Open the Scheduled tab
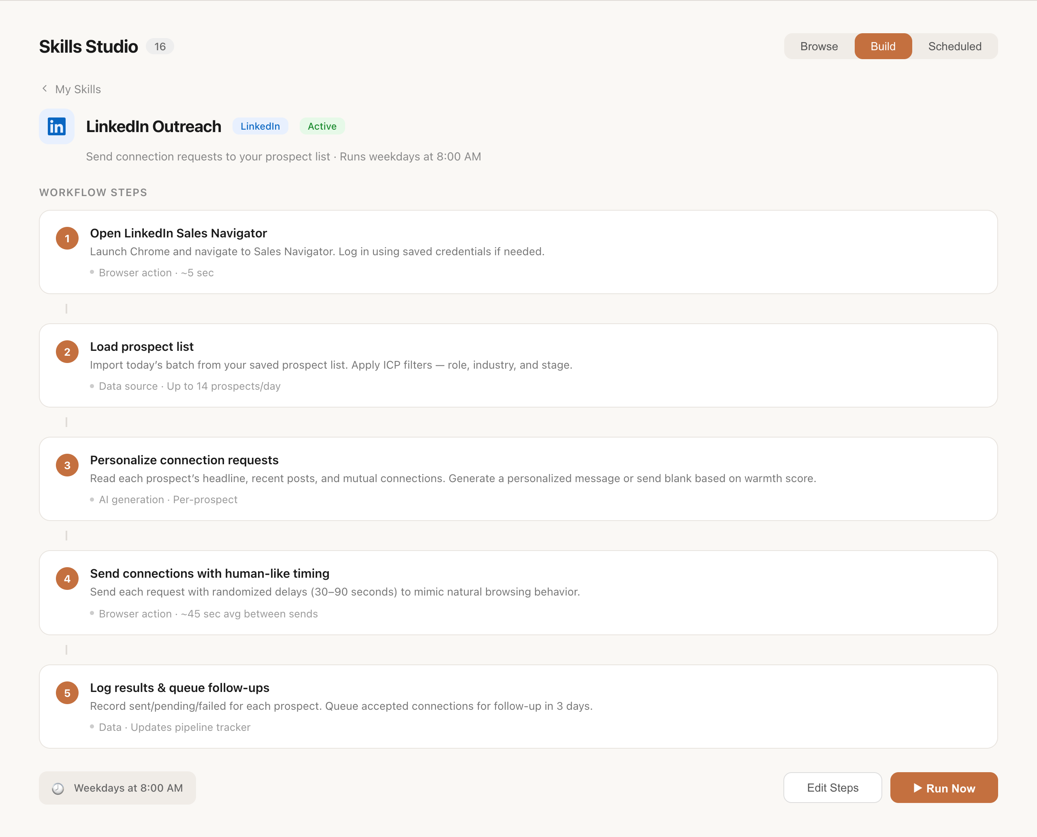1037x837 pixels. tap(955, 46)
